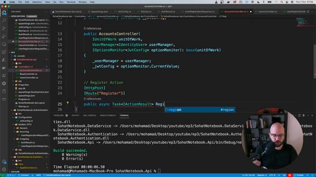Open BaseController.cs in file tree
The image size is (316, 177).
click(28, 74)
